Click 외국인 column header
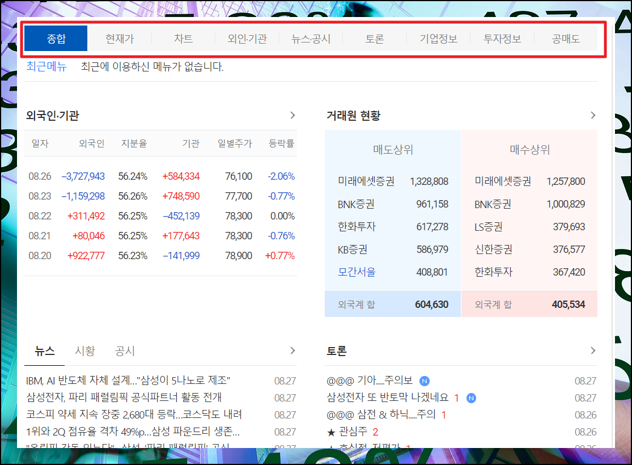Viewport: 632px width, 465px height. point(91,143)
